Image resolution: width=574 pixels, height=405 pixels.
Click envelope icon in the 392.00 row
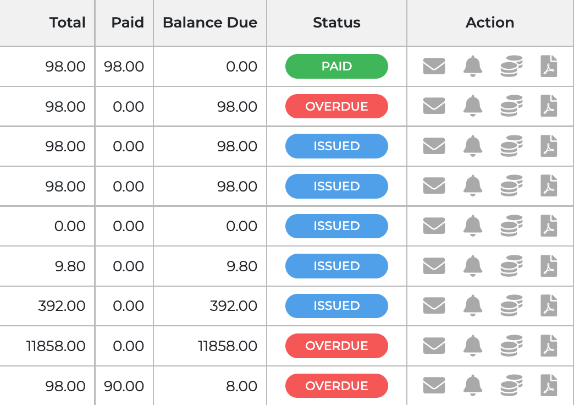point(434,306)
